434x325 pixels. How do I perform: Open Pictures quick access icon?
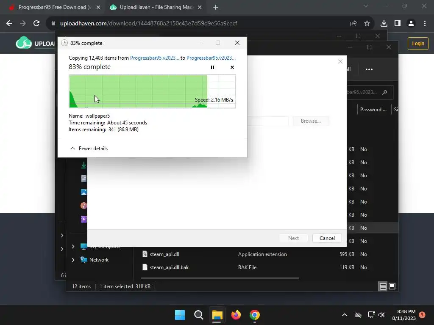pyautogui.click(x=83, y=192)
